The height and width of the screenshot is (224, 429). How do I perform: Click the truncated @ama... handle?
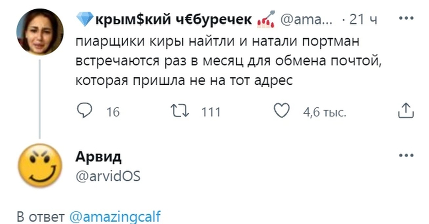[305, 20]
